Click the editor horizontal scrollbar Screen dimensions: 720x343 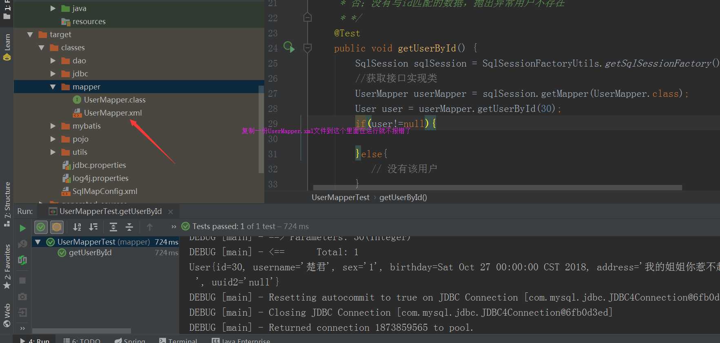click(497, 187)
